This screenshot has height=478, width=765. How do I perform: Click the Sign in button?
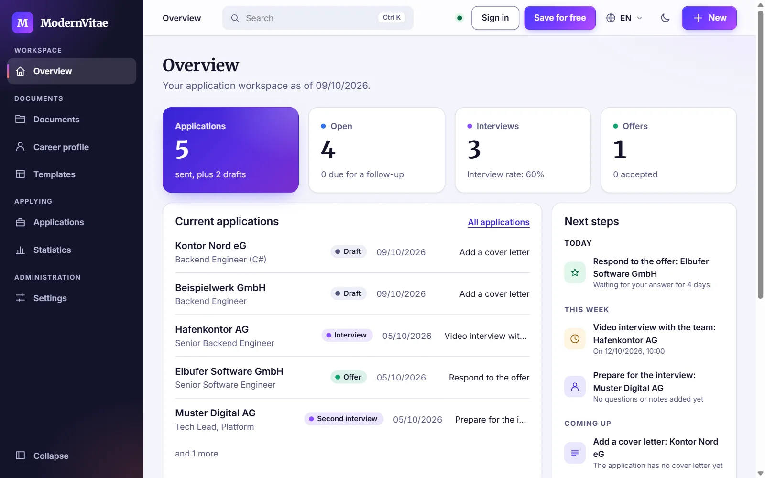point(495,18)
